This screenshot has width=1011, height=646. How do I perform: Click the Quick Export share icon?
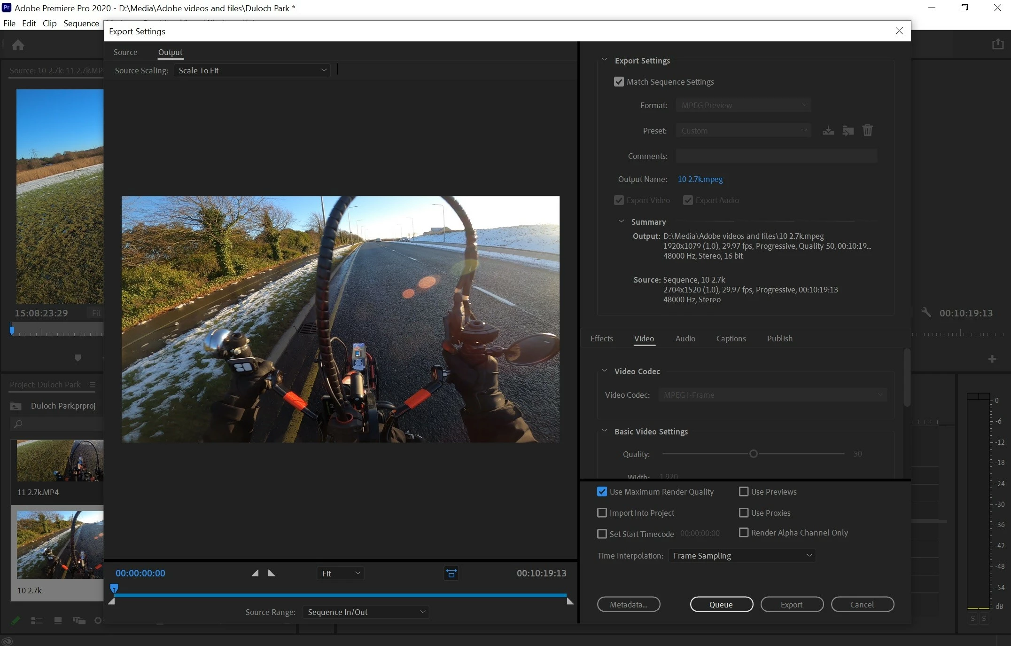click(x=998, y=44)
